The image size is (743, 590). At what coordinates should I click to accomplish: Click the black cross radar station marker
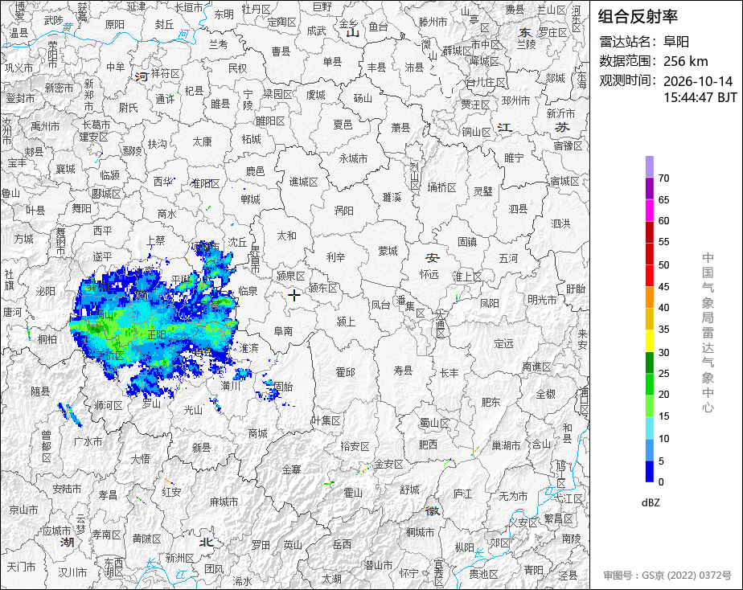[294, 296]
